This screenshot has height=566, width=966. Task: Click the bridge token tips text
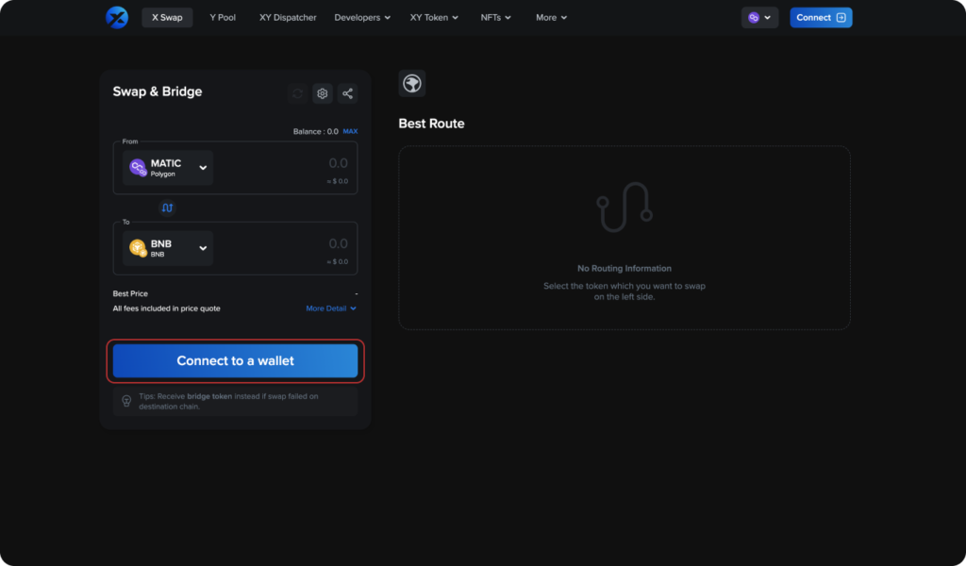228,402
